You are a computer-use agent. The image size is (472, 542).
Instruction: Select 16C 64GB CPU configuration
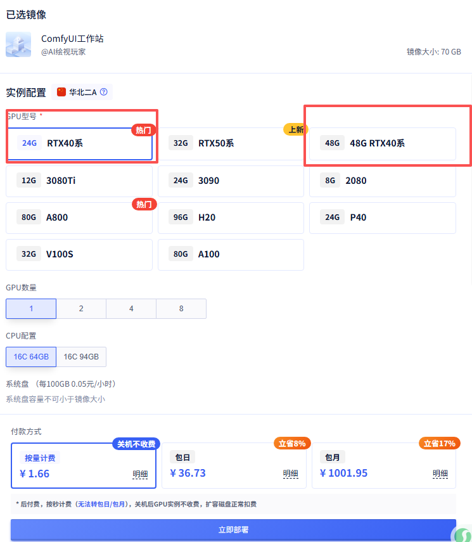[x=31, y=357]
